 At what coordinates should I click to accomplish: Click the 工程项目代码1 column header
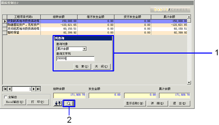(x=24, y=17)
